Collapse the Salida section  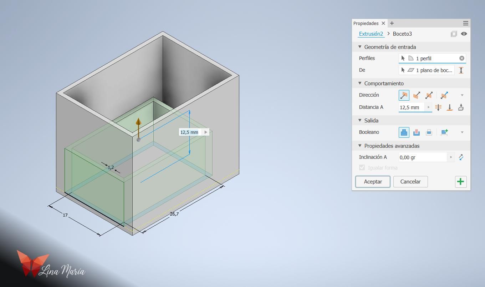click(x=360, y=120)
